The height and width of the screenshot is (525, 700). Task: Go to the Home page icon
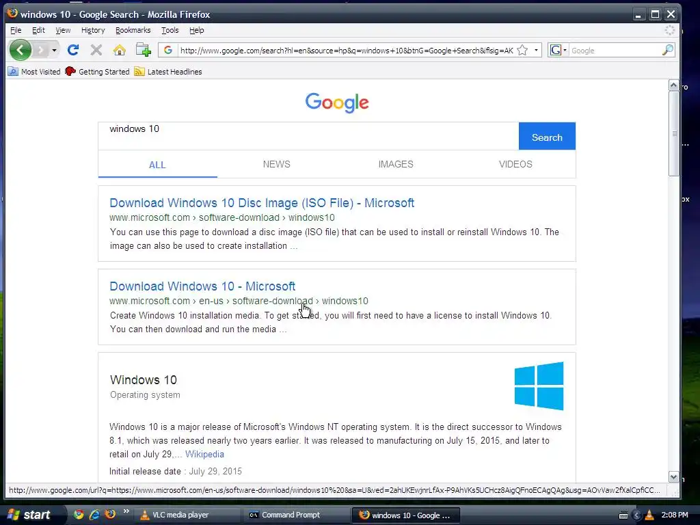(x=119, y=50)
